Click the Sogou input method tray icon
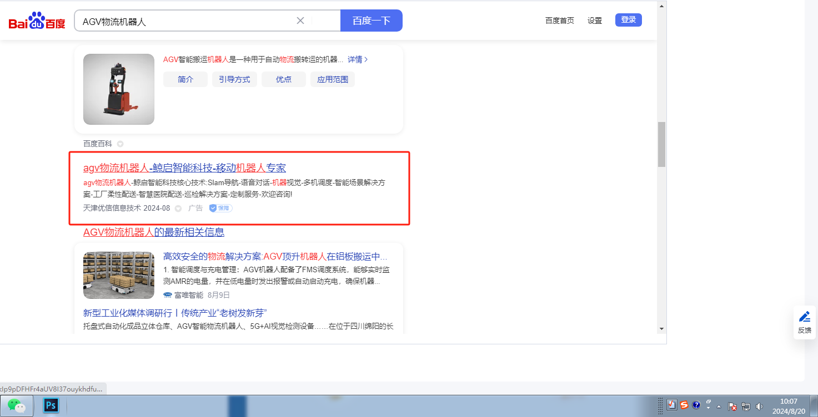818x417 pixels. 684,405
